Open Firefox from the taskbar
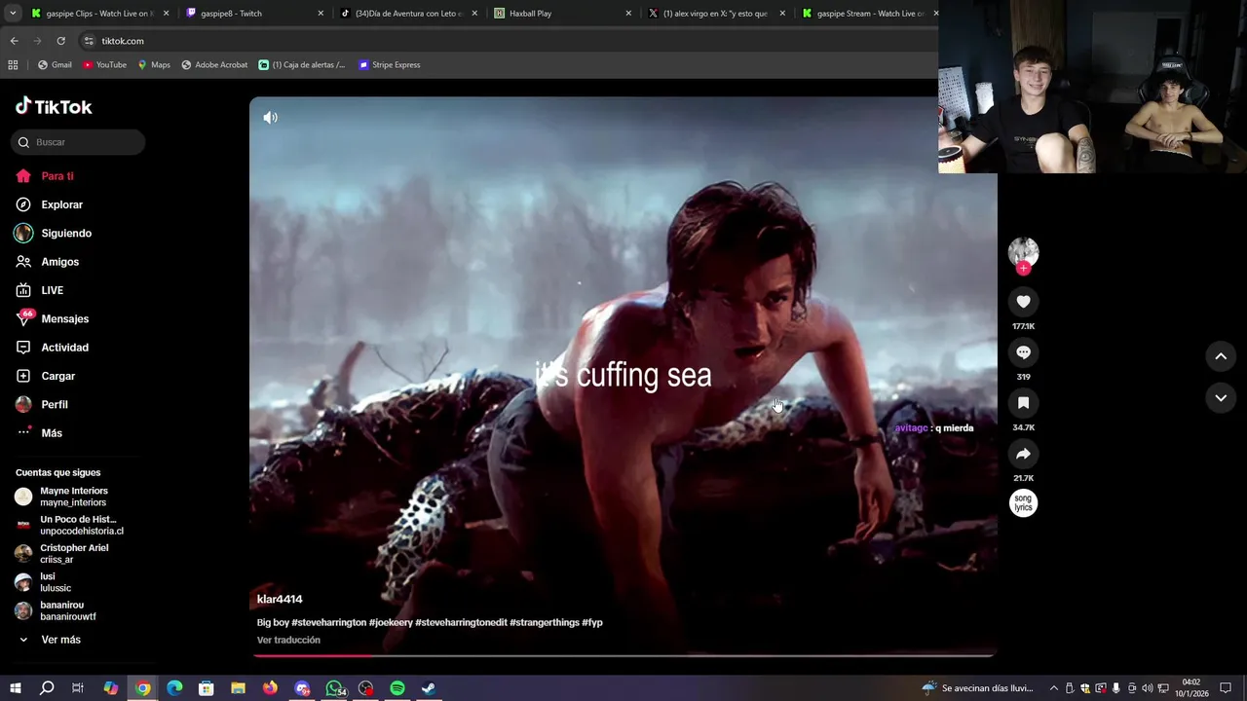1247x701 pixels. [x=270, y=688]
